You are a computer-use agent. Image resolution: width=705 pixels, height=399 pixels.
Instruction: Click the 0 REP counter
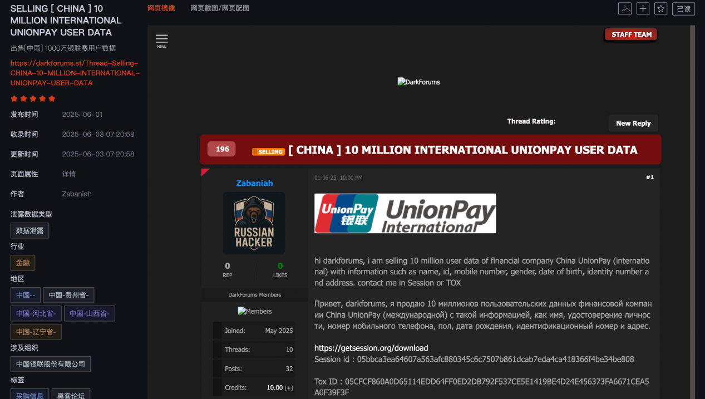pos(228,270)
